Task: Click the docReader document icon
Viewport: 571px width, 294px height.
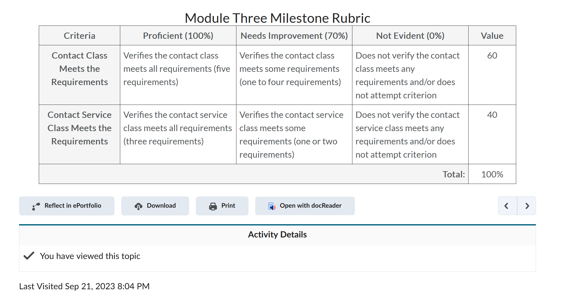Action: pos(272,206)
